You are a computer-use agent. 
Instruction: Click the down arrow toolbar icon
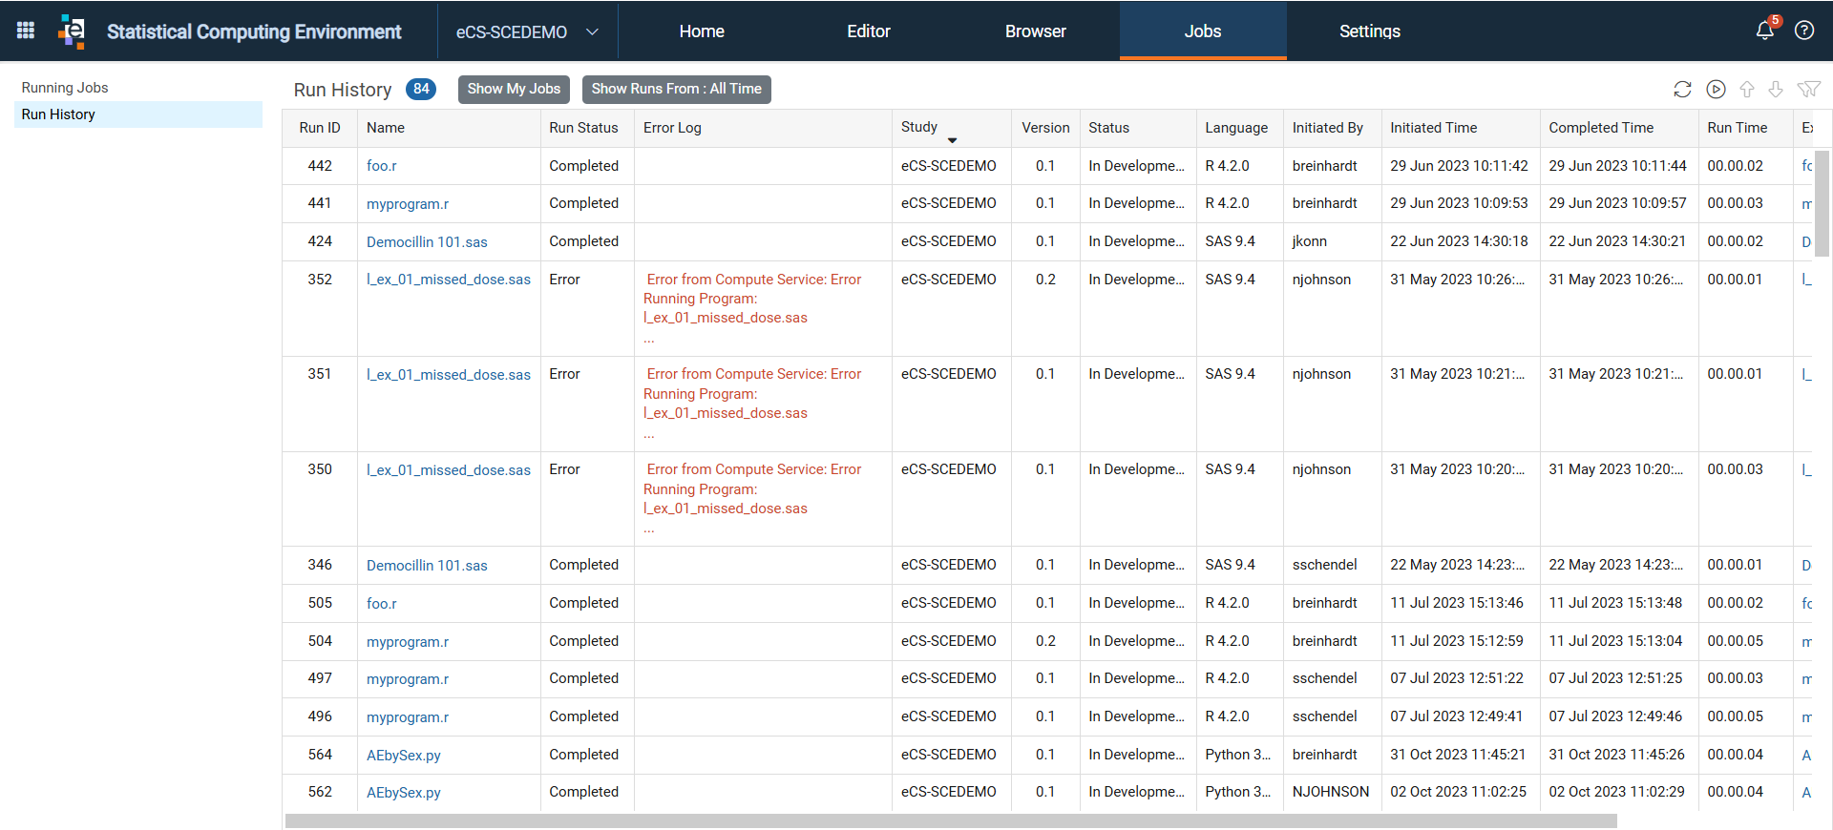point(1776,89)
